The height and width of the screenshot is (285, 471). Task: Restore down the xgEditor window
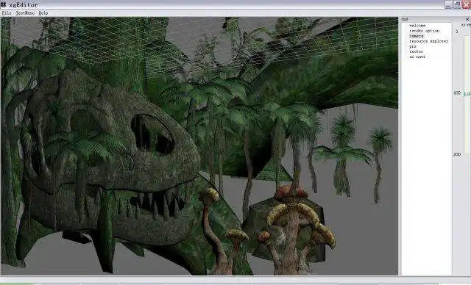[457, 4]
